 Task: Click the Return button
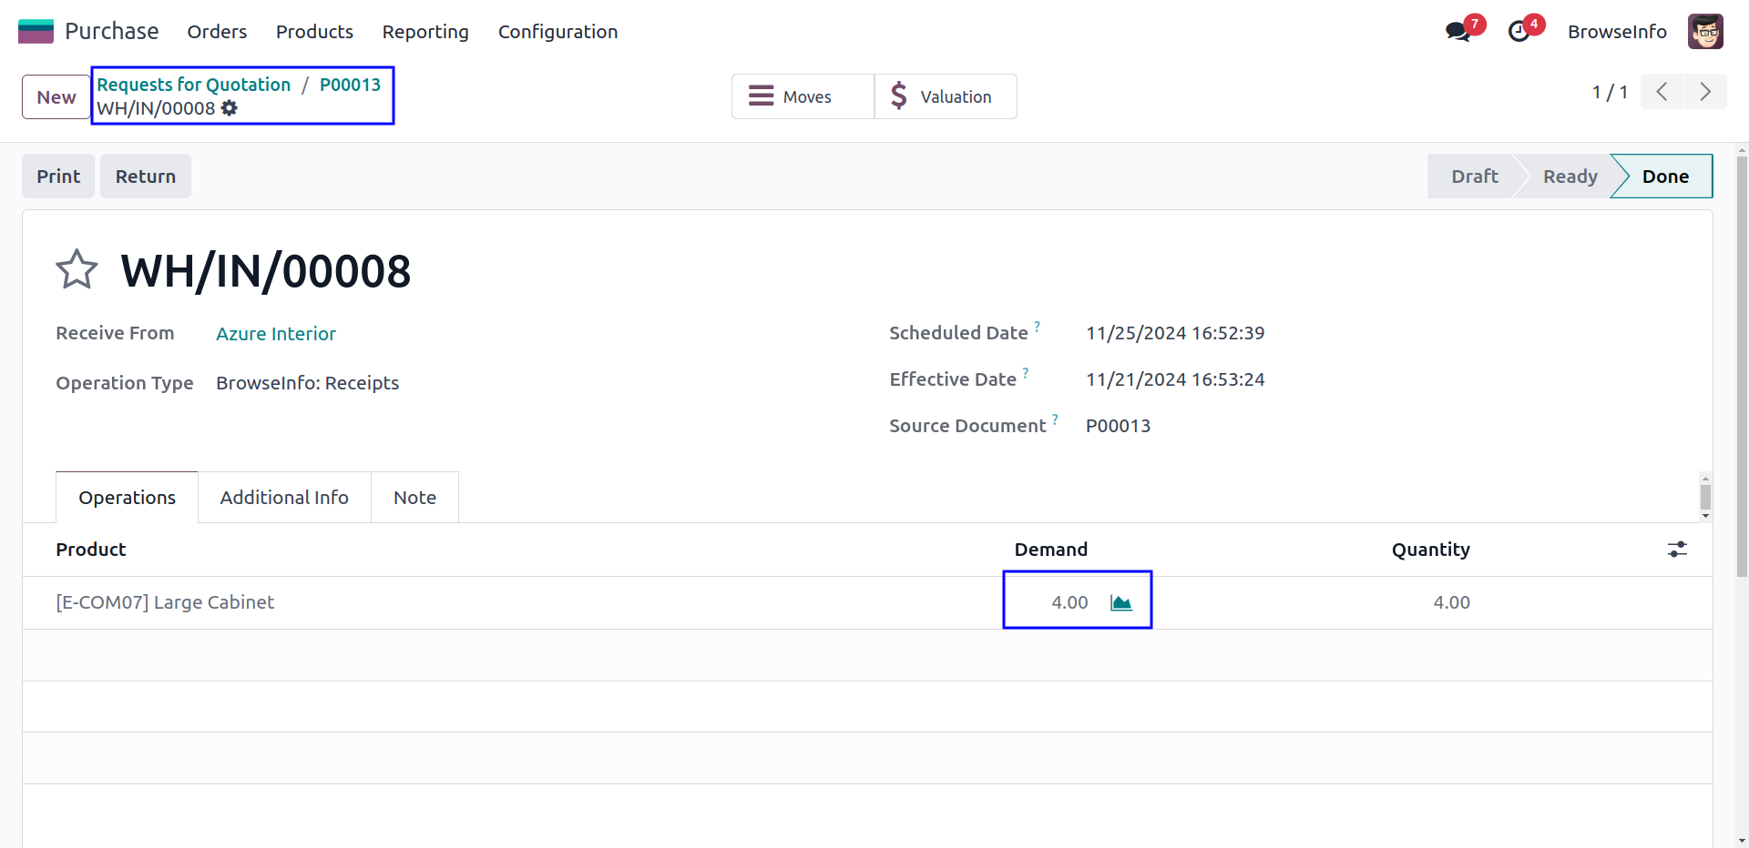coord(146,177)
